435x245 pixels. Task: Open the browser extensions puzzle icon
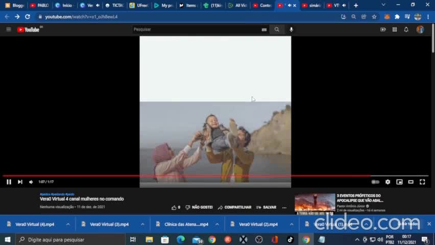(397, 17)
